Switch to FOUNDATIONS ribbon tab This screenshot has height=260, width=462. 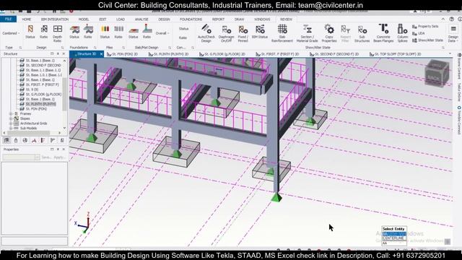[x=191, y=19]
